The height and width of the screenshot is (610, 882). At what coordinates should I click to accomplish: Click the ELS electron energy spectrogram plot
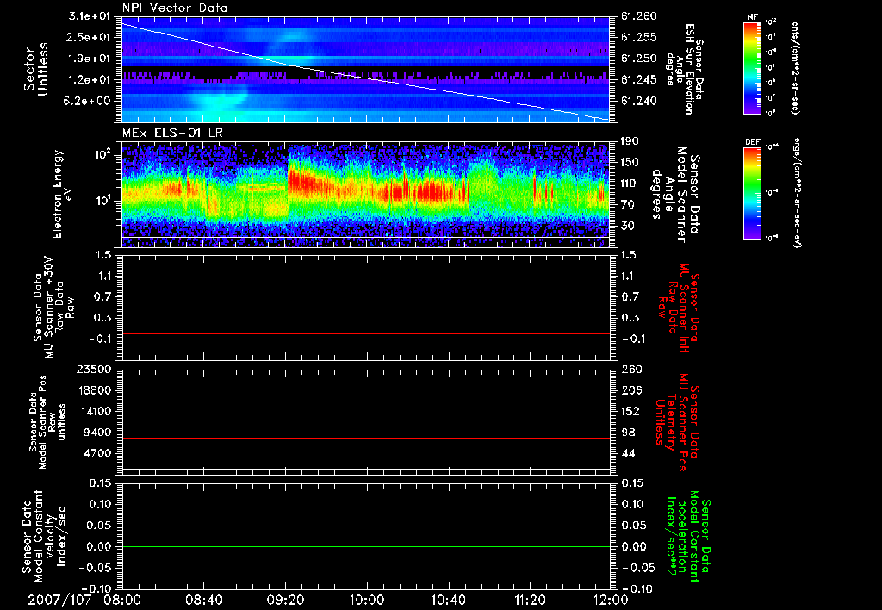(365, 195)
